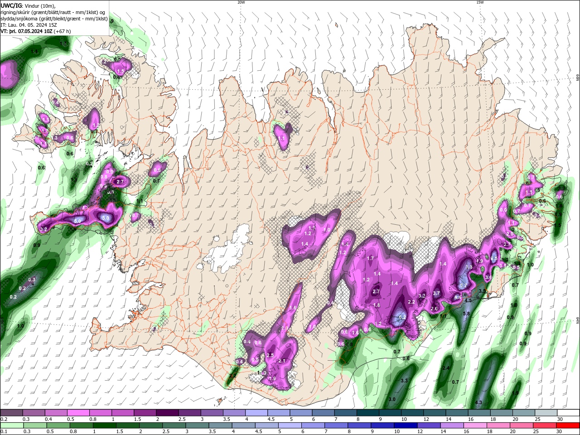The width and height of the screenshot is (580, 435).
Task: Pick the 3.5 blue-grey swatch in the lower rain legend
Action: coord(220,425)
